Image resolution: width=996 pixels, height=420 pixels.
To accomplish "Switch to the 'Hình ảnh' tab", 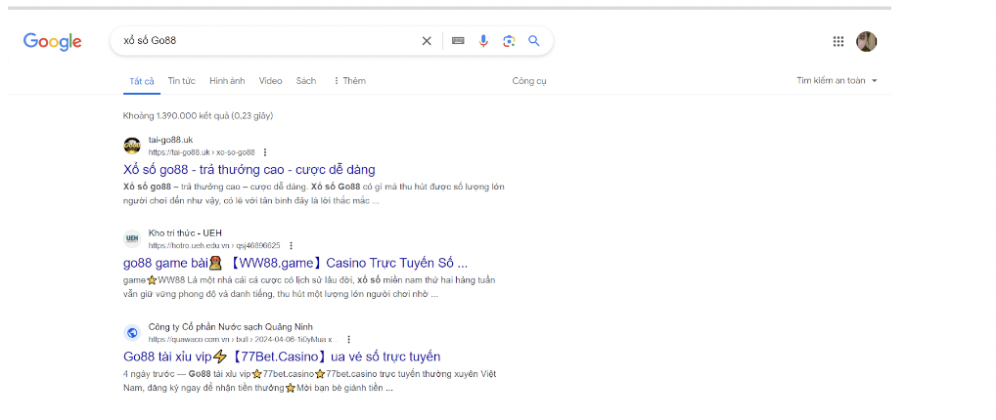I will pos(227,80).
